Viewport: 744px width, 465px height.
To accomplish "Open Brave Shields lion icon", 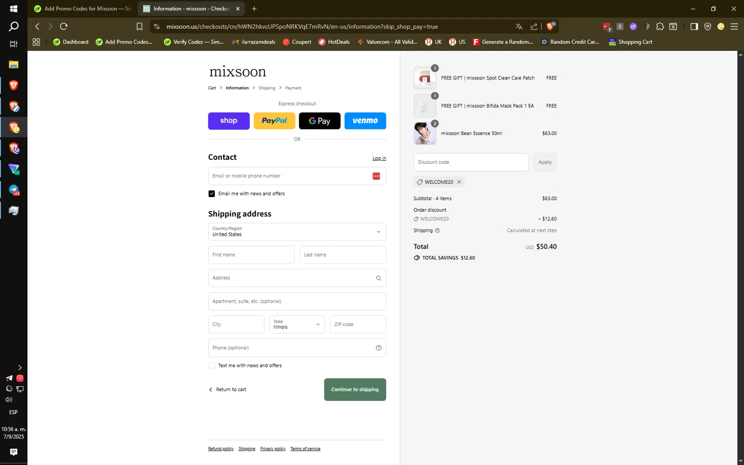I will (x=550, y=26).
